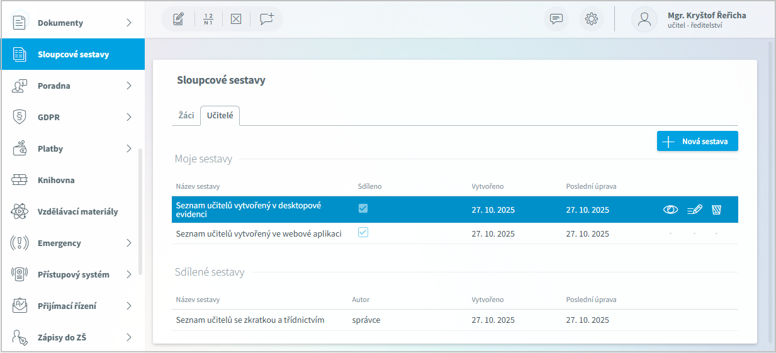This screenshot has width=776, height=353.
Task: Select the Učitelé tab
Action: [x=220, y=116]
